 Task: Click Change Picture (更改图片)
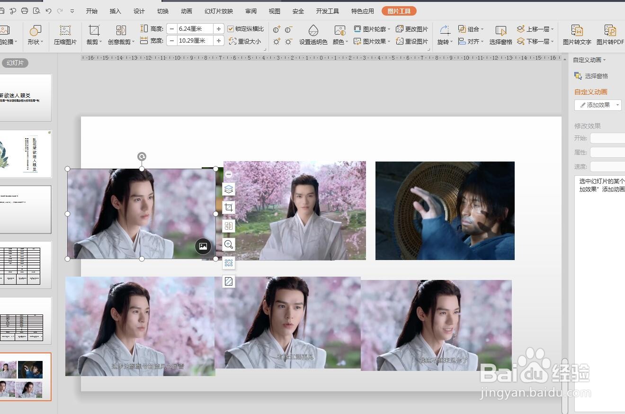click(x=412, y=29)
